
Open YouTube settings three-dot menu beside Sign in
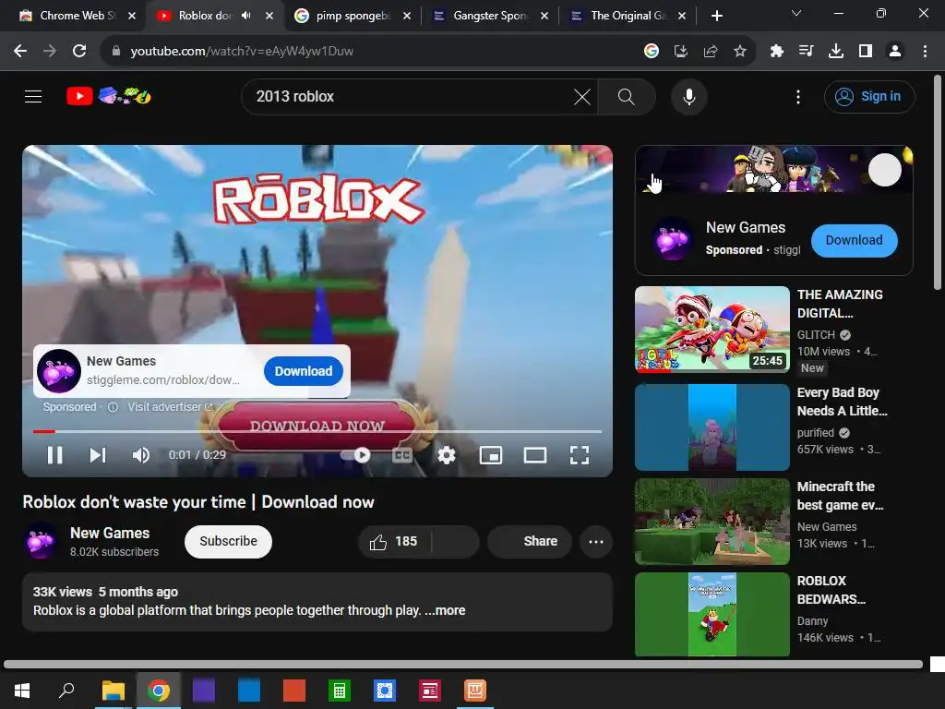[798, 96]
